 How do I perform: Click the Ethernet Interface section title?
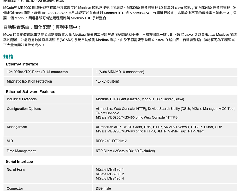point(22,64)
